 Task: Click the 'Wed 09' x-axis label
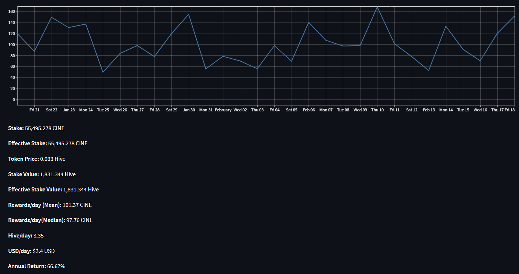(x=360, y=110)
